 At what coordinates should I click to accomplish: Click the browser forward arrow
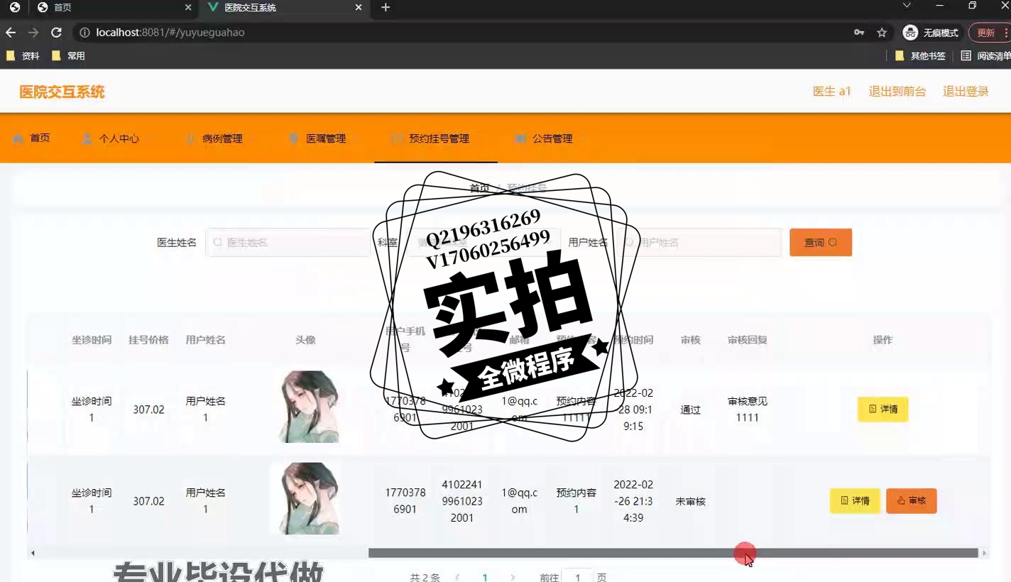[33, 33]
